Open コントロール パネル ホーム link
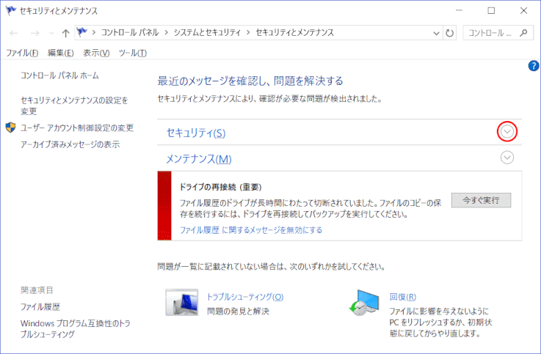 coord(59,75)
